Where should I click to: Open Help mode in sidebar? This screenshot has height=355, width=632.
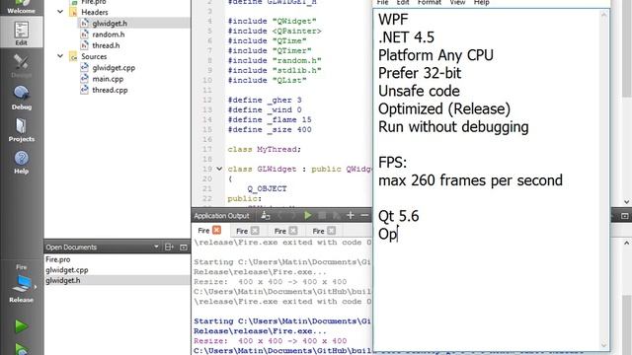click(x=22, y=162)
